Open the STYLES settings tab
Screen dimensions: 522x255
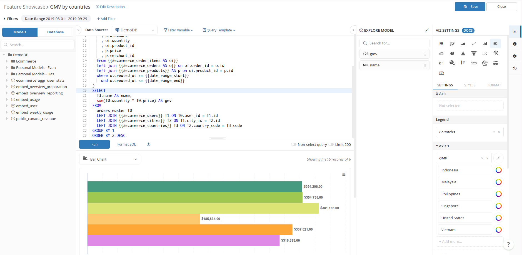(x=470, y=85)
